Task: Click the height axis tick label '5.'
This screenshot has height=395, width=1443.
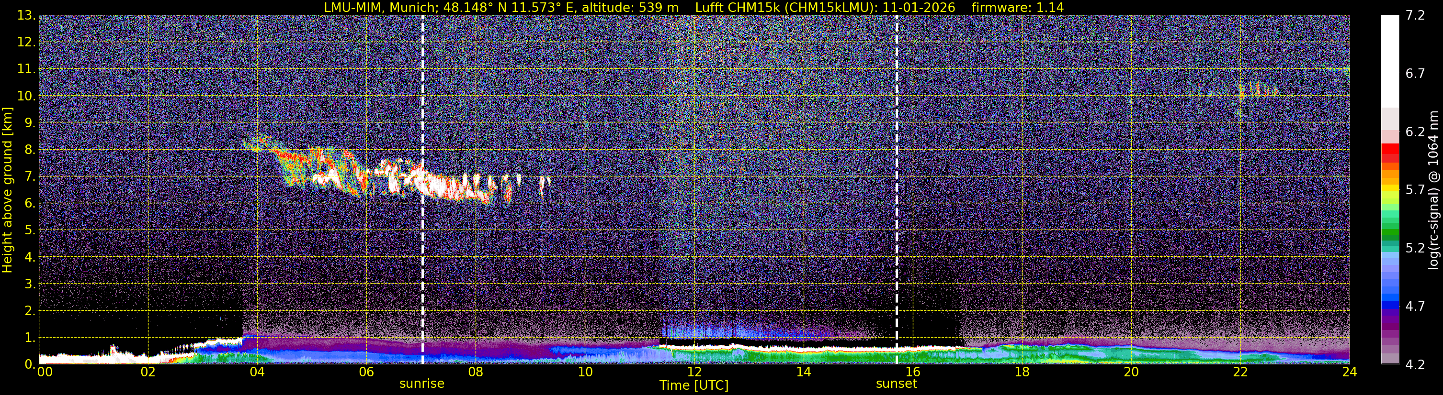Action: click(30, 230)
